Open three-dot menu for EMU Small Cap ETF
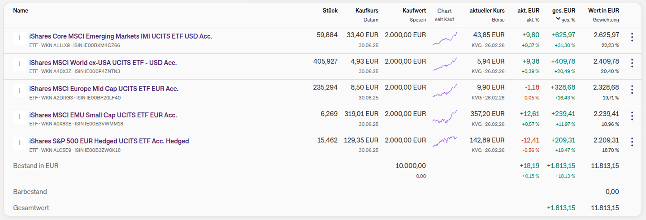The width and height of the screenshot is (646, 220). (x=632, y=116)
